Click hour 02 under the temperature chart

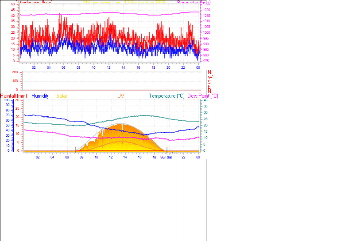(38, 157)
